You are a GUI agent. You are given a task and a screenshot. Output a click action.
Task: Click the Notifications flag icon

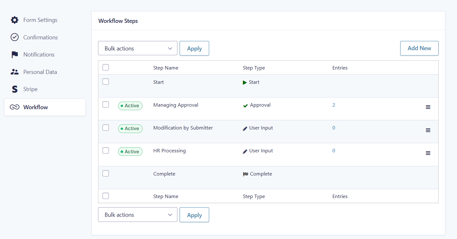pos(15,55)
